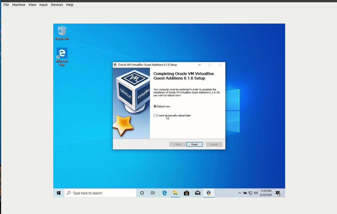Open the Input menu
This screenshot has width=337, height=214.
(x=44, y=5)
